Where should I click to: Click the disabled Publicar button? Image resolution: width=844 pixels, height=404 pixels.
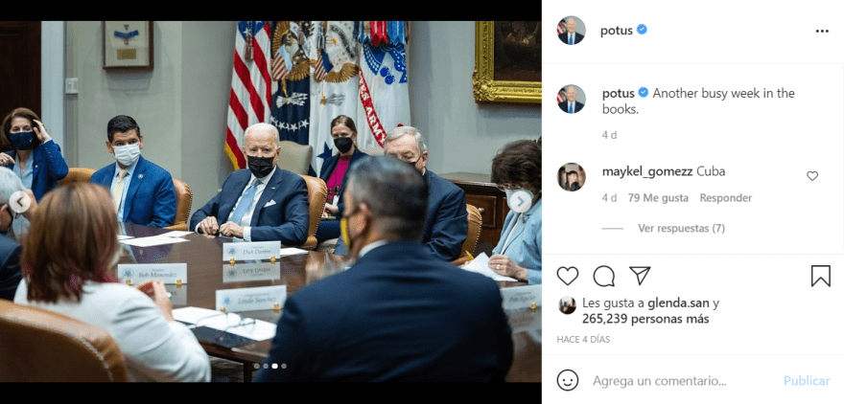[x=807, y=381]
